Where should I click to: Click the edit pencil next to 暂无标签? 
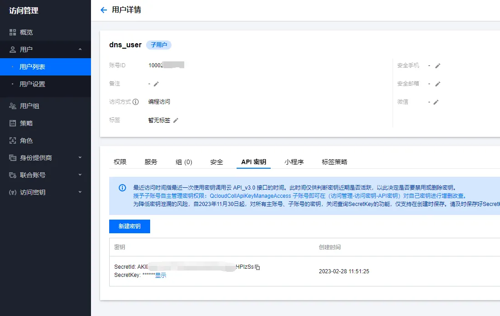coord(176,120)
